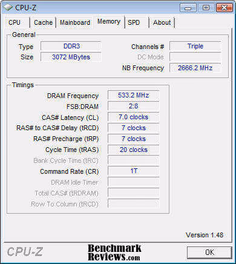236x264 pixels.
Task: Click the 20 clocks tRAS value
Action: tap(134, 150)
